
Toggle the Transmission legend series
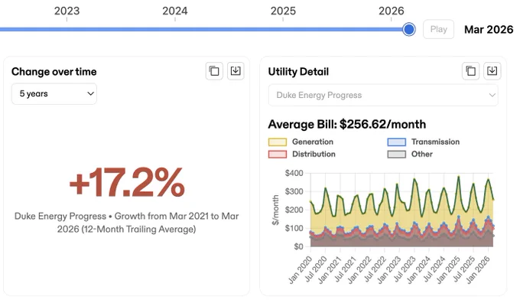pos(424,142)
